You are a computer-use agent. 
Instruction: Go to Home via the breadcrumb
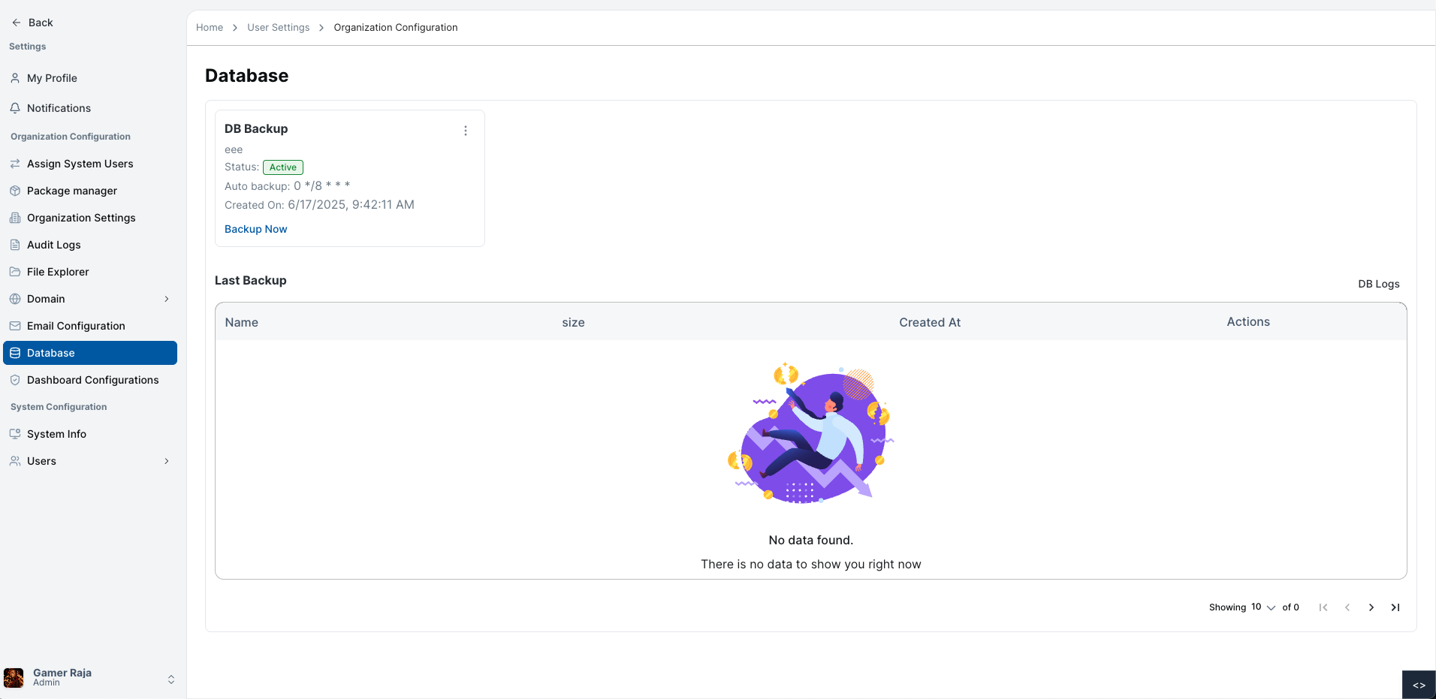pyautogui.click(x=209, y=27)
